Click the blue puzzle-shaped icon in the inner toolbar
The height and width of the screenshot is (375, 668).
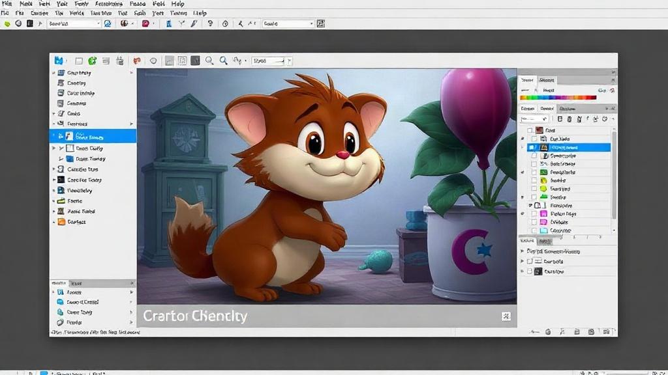pos(59,61)
